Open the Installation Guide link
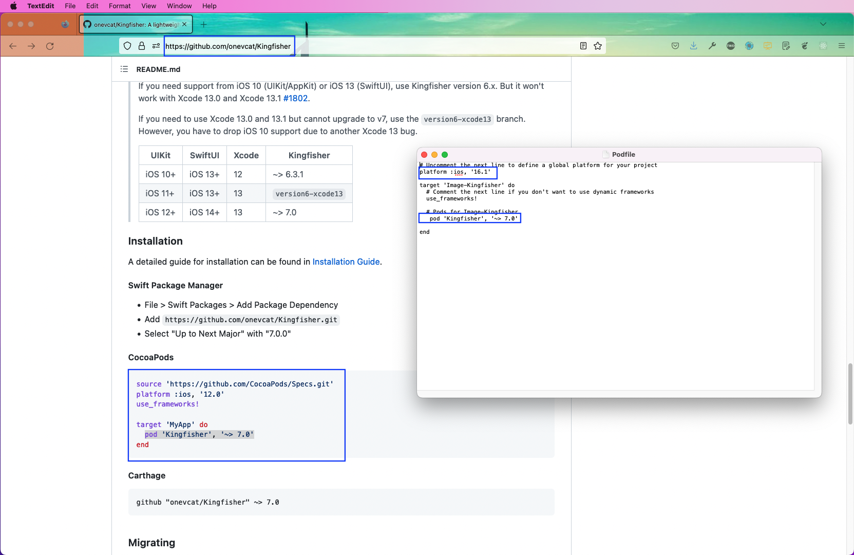This screenshot has height=555, width=854. click(346, 262)
